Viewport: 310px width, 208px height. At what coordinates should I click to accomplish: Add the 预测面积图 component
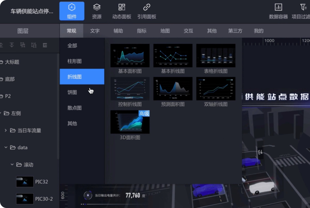click(x=173, y=89)
